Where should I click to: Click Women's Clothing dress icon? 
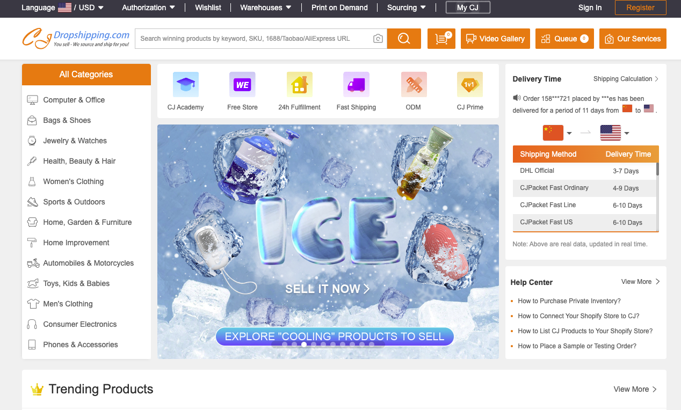point(33,181)
